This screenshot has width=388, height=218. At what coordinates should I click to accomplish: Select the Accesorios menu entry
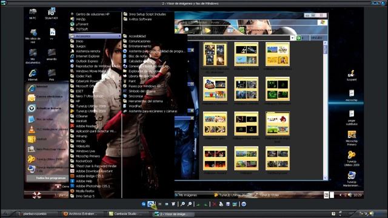coord(95,36)
